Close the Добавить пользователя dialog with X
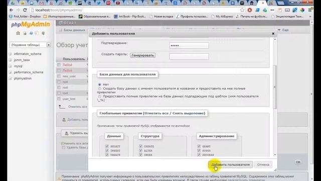Image resolution: width=321 pixels, height=181 pixels. pos(273,34)
